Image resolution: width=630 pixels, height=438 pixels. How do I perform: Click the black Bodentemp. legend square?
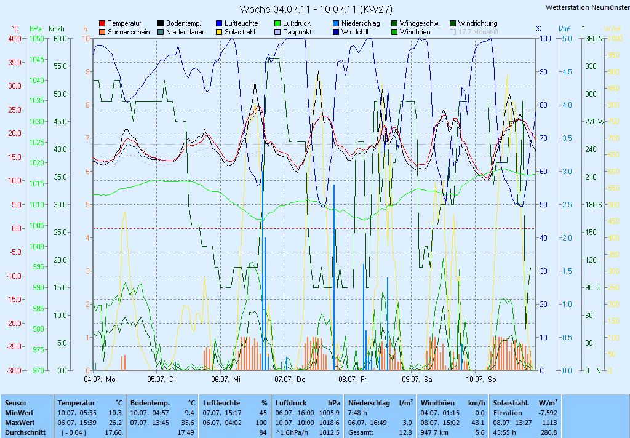[161, 23]
